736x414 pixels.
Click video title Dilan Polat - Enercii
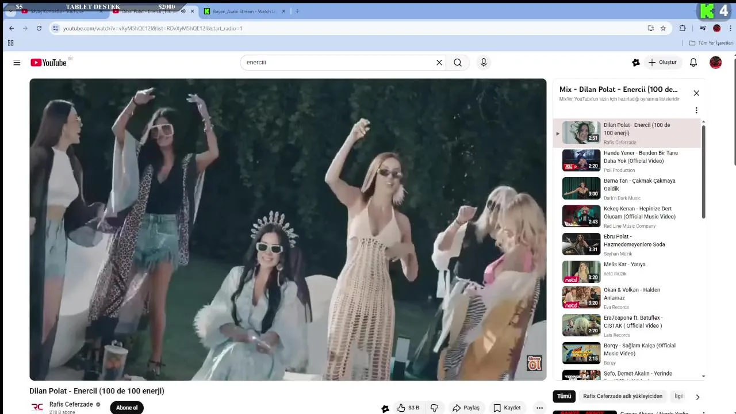(x=97, y=391)
